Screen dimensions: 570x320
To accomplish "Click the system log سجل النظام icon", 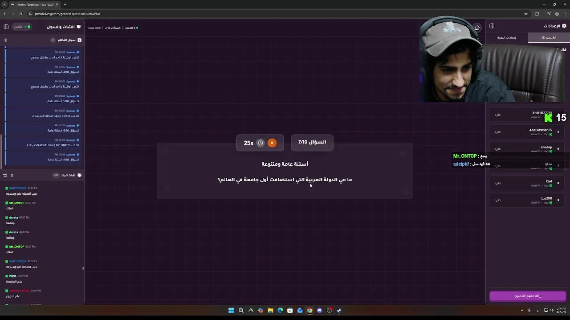I will tap(79, 40).
